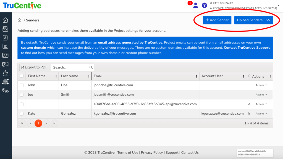Go to page 1 in the pager

pos(38,123)
